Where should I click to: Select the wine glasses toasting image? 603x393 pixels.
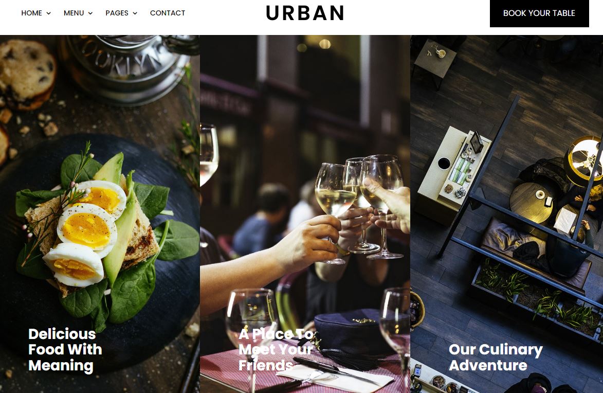click(305, 214)
